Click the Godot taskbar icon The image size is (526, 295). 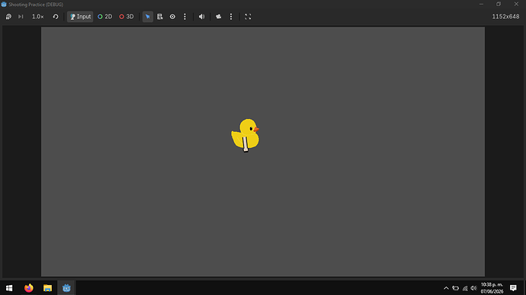(x=66, y=288)
